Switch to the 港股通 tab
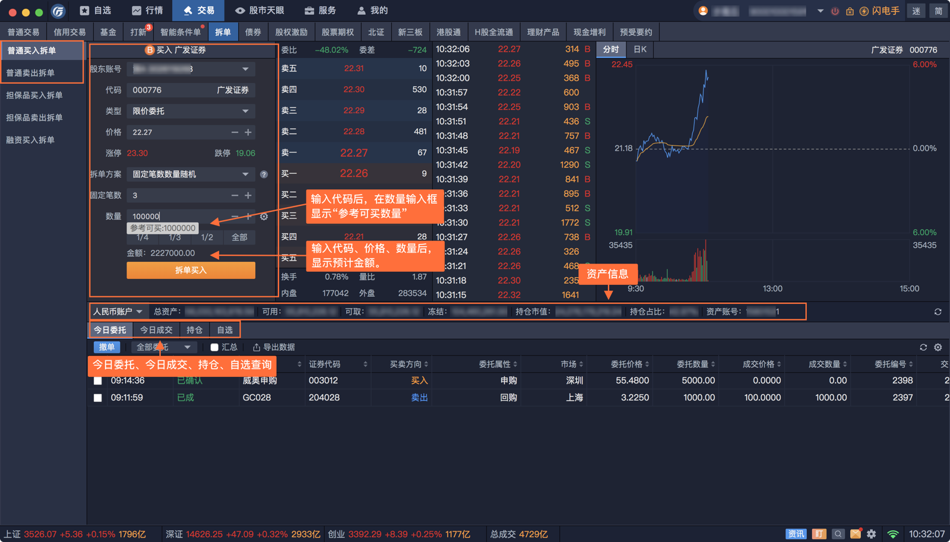Image resolution: width=950 pixels, height=542 pixels. pos(448,32)
